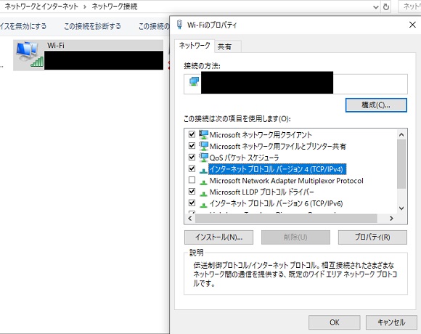Select the ネットワーク tab
Image resolution: width=421 pixels, height=334 pixels.
tap(195, 46)
